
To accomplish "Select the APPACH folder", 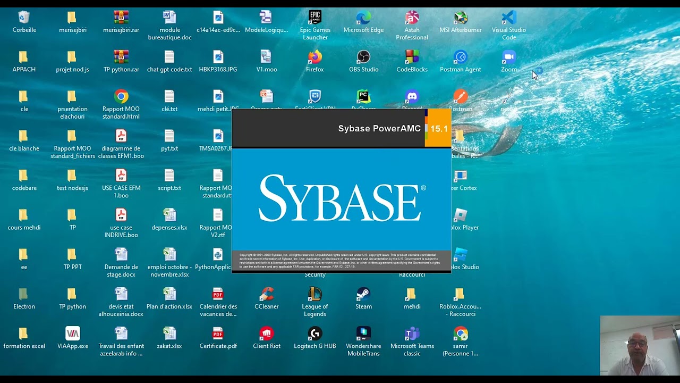I will click(x=24, y=61).
